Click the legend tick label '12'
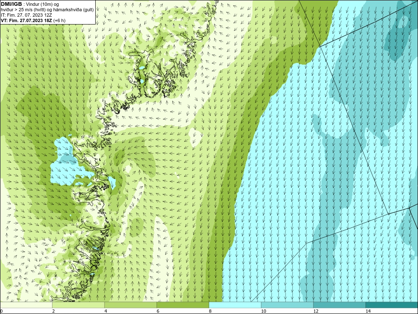The image size is (418, 314). (x=316, y=311)
